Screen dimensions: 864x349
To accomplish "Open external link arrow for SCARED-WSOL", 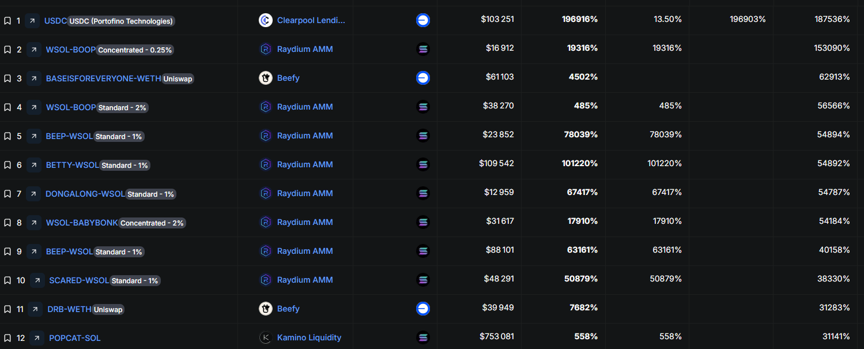I will [37, 280].
